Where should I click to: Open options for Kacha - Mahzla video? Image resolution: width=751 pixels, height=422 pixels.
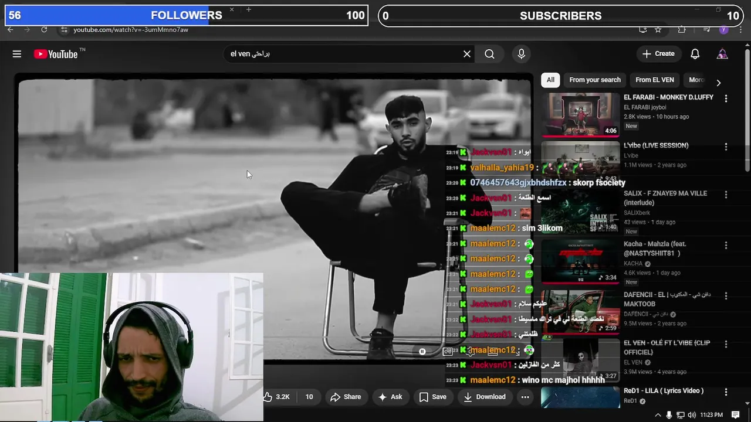coord(726,245)
